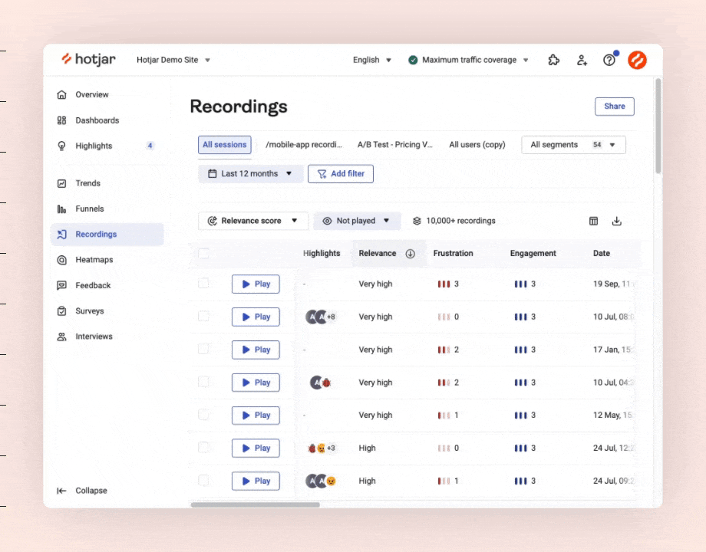
Task: Open the edit columns icon
Action: [593, 221]
